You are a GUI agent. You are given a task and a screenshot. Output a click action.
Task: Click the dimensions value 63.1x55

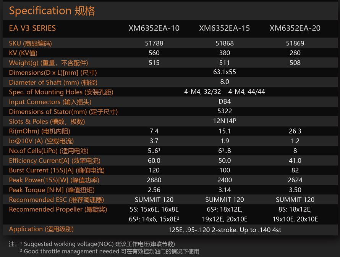coord(225,72)
